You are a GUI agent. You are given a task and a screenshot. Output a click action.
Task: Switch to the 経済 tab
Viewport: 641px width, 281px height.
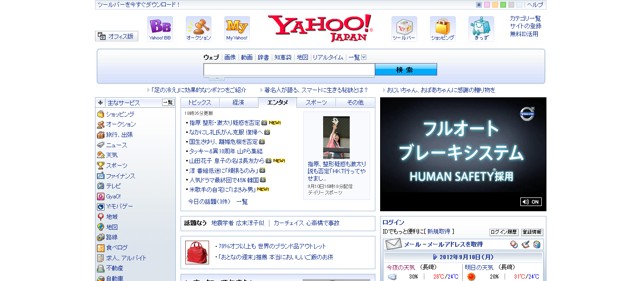(239, 103)
